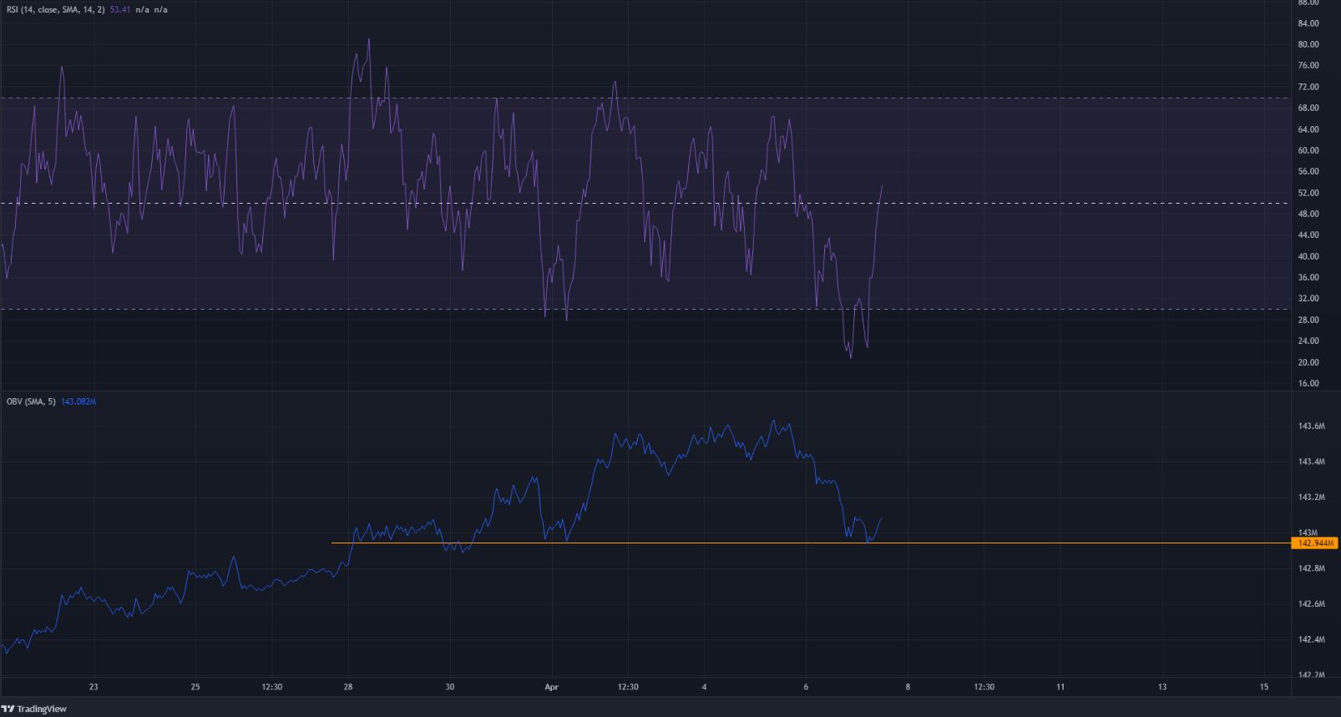Click the date label 25 on time axis
The image size is (1341, 717).
195,687
